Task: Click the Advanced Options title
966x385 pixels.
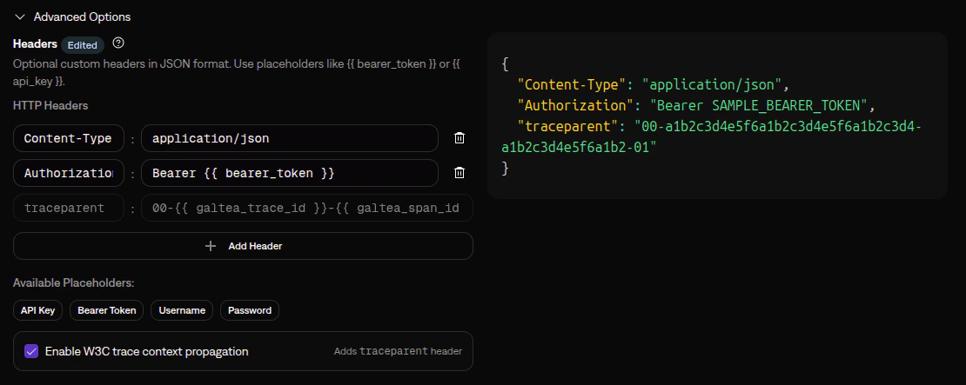Action: pos(82,17)
